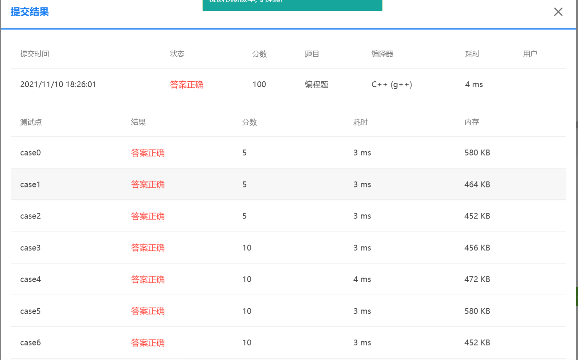578x360 pixels.
Task: Click the 用户 column header
Action: 530,54
